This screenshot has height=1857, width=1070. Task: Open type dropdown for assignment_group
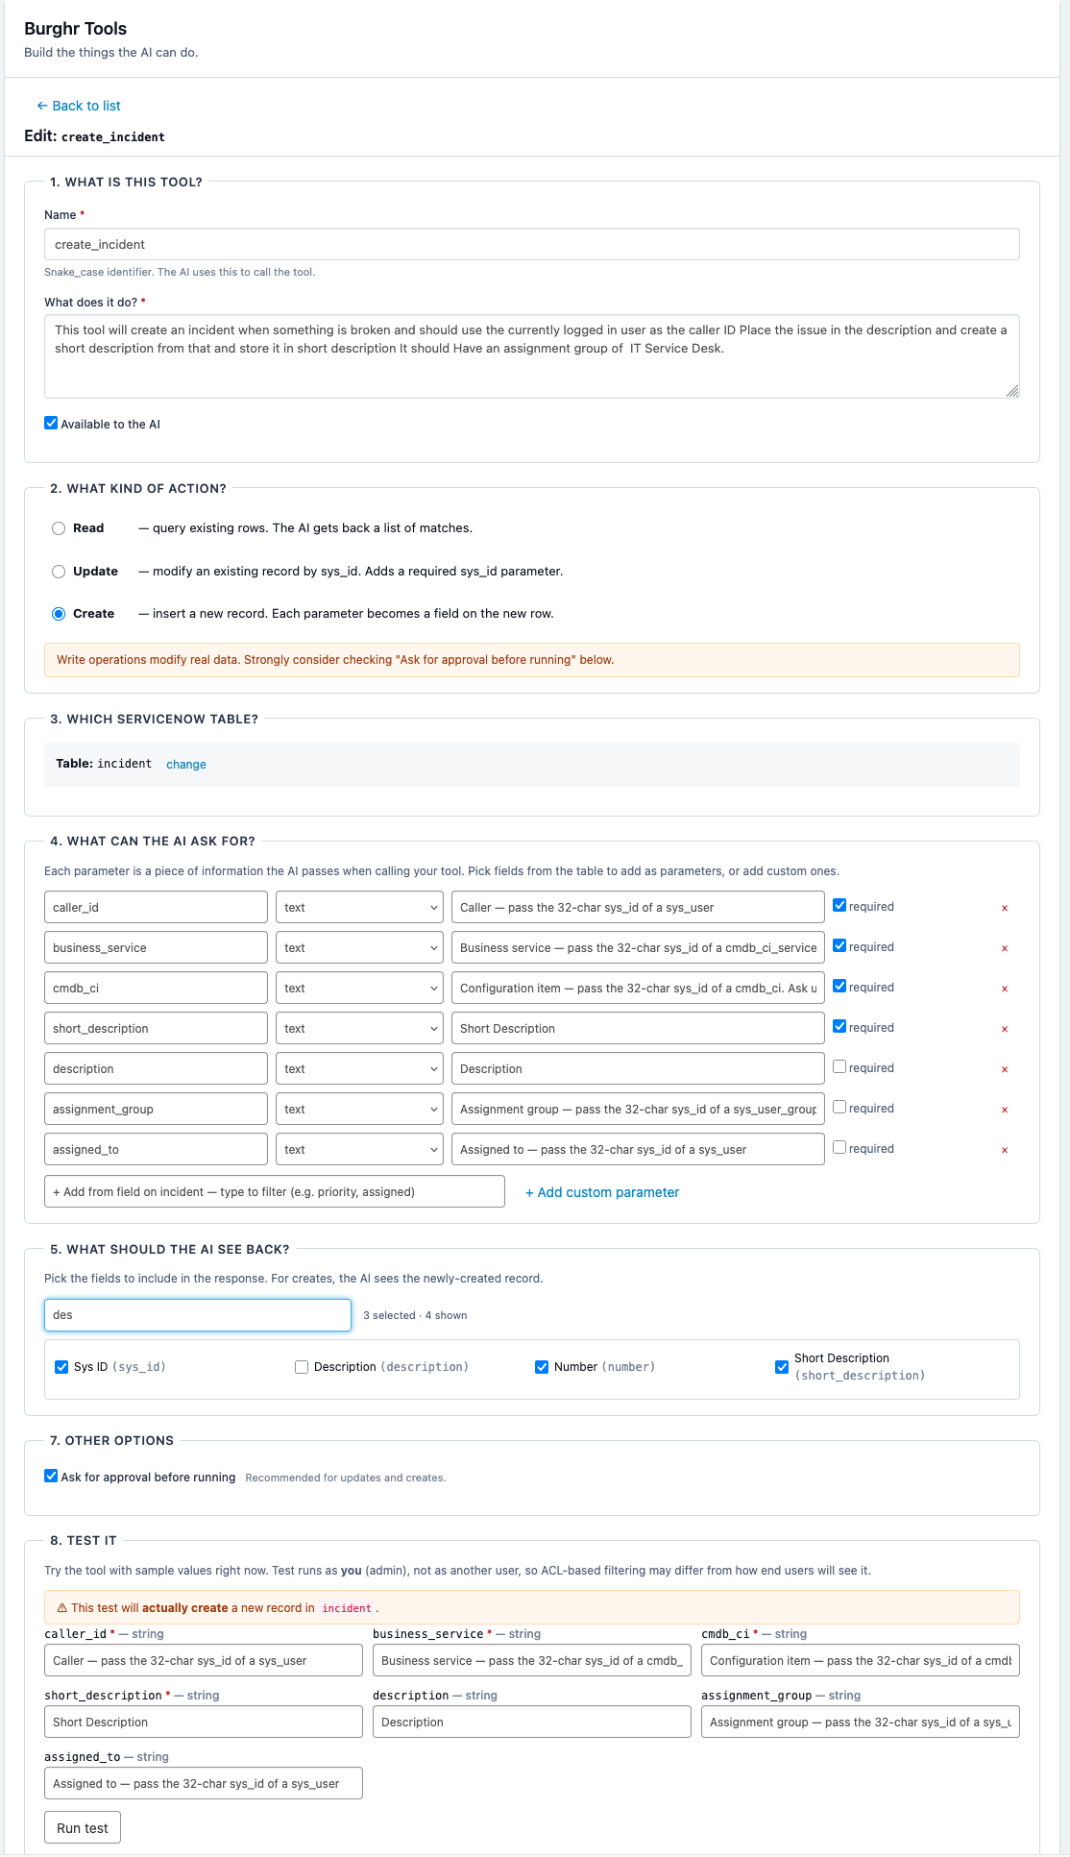[359, 1109]
